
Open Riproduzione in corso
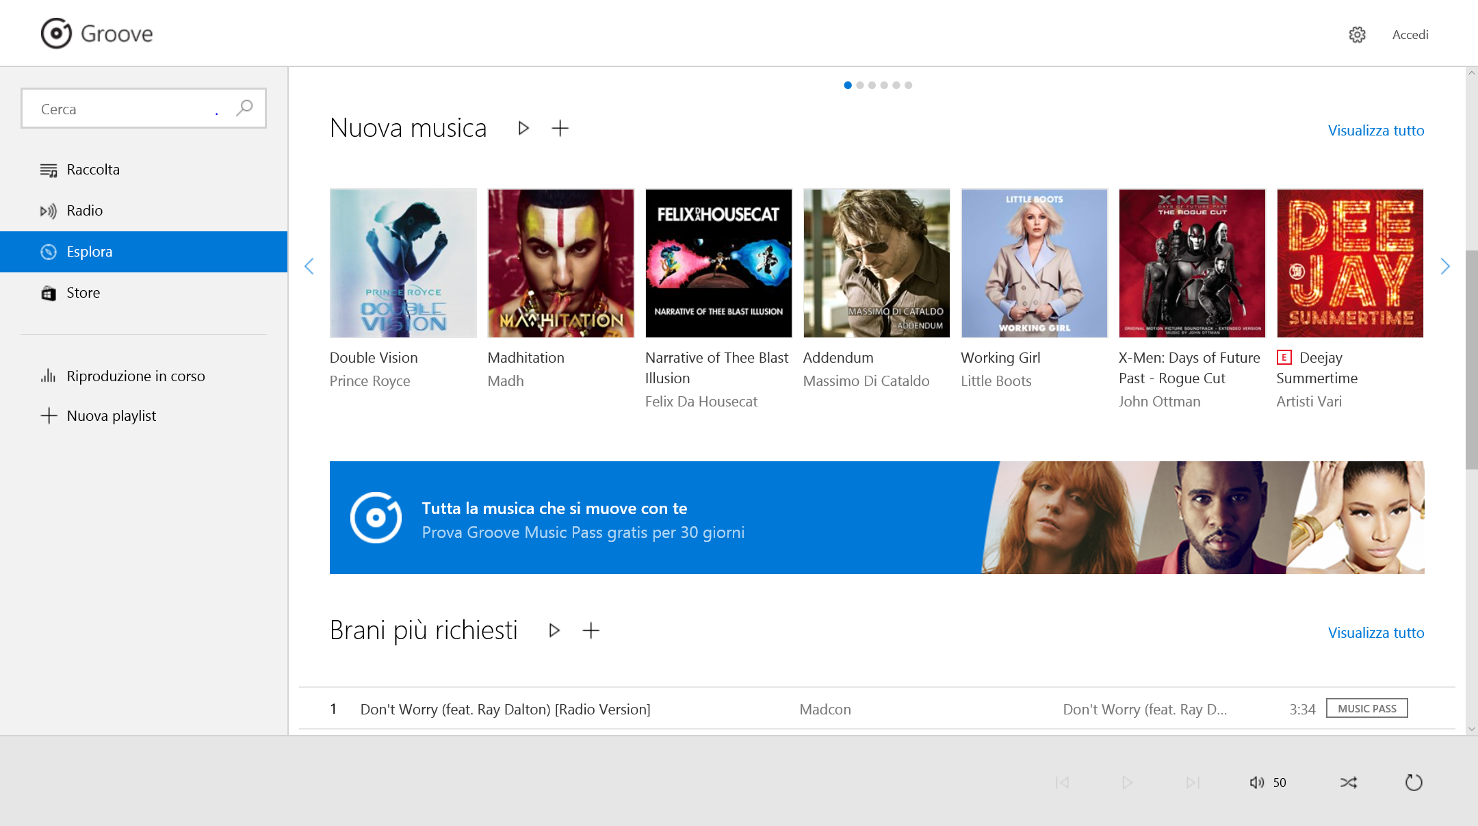144,376
